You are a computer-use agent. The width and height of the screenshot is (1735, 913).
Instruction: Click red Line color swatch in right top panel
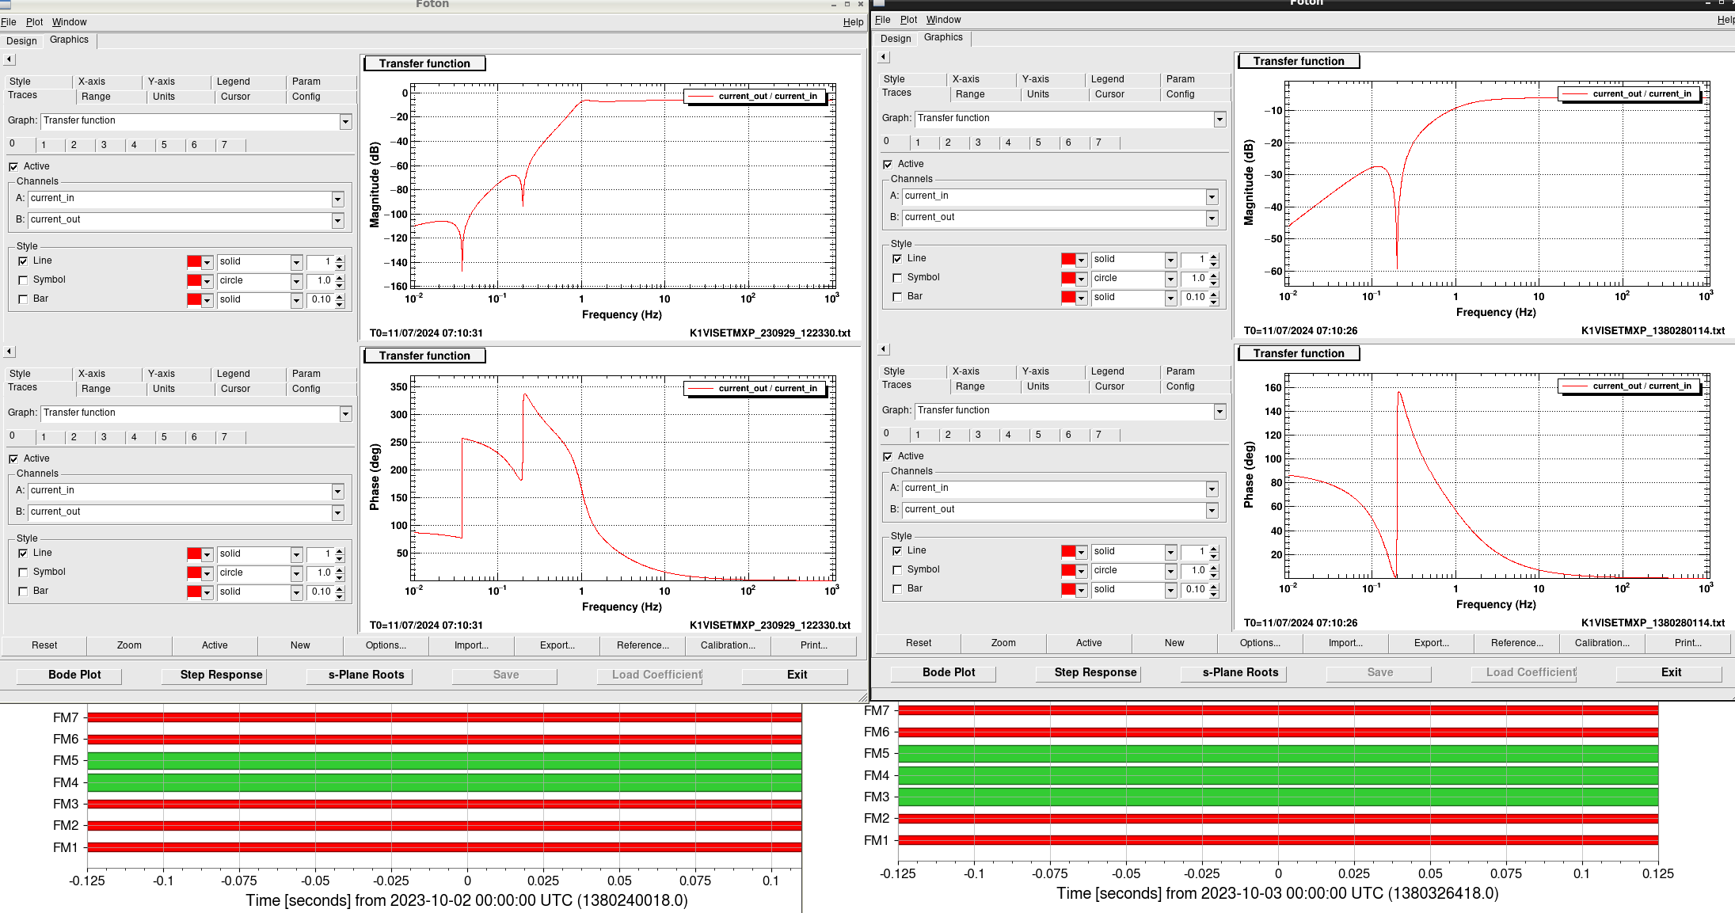1067,260
